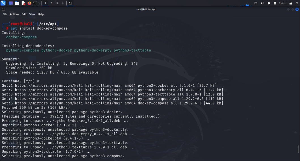
Task: Click the Get:5 docker-compose download line
Action: pos(112,103)
